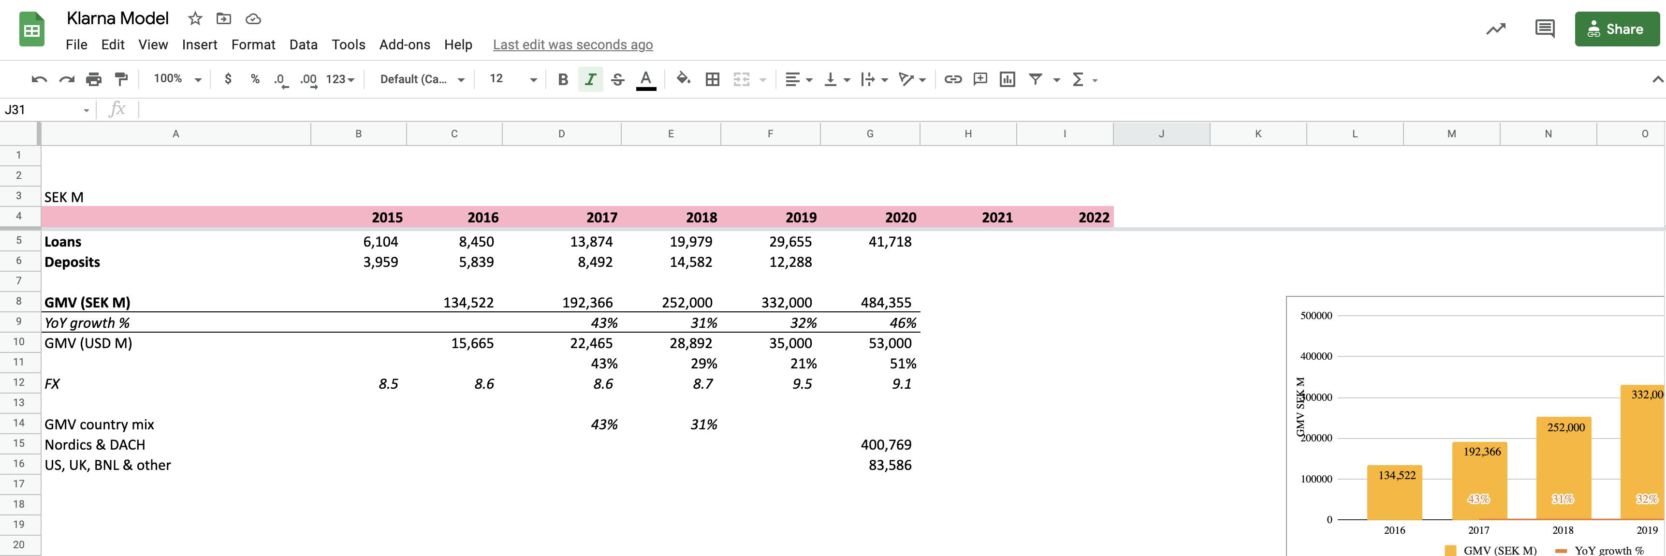The image size is (1666, 556).
Task: Insert a chart
Action: (x=1008, y=79)
